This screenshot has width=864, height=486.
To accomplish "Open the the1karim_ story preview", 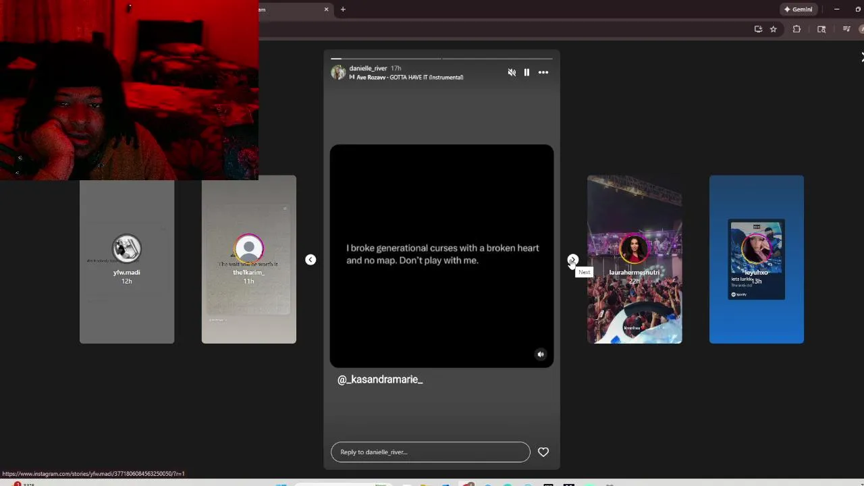I will point(248,260).
